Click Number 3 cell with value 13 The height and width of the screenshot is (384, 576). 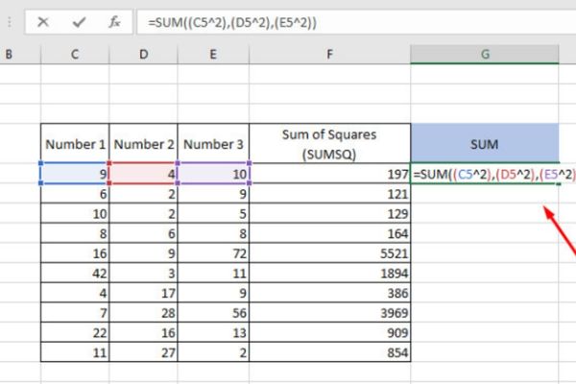[x=213, y=332]
